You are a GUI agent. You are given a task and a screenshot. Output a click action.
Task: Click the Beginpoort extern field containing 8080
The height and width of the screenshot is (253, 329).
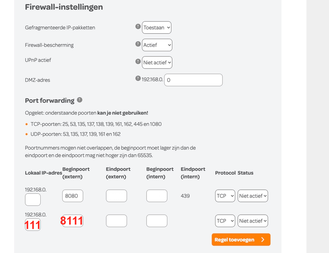(x=73, y=196)
